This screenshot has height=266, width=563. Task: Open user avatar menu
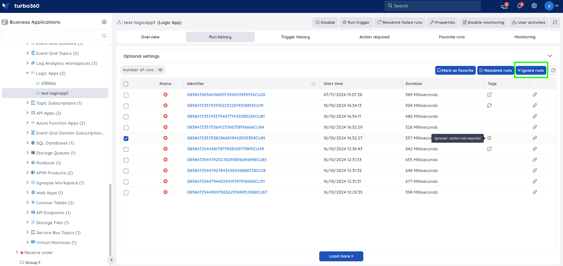coord(552,6)
